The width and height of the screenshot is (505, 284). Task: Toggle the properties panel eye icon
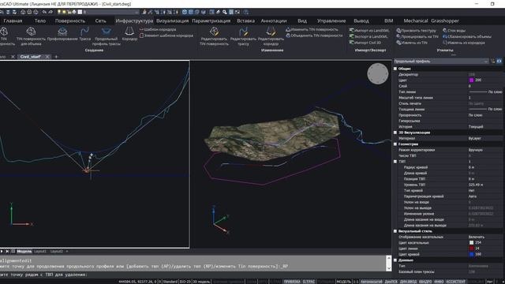coord(499,62)
